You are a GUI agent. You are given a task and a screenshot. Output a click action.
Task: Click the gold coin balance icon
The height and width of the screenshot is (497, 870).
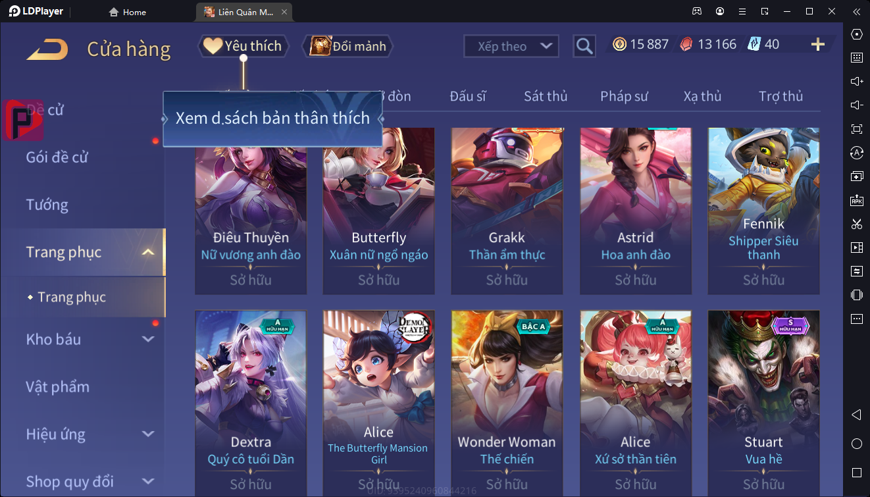click(x=619, y=44)
